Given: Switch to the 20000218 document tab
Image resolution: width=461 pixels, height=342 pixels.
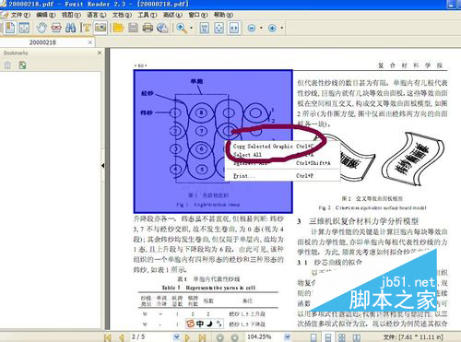Looking at the screenshot, I should tap(42, 42).
